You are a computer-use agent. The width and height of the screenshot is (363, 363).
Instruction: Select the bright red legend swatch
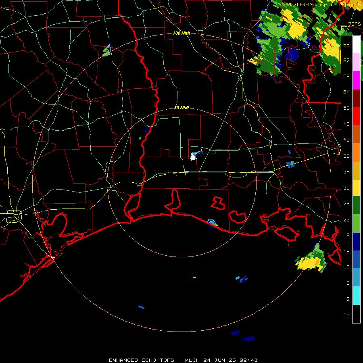tap(356, 116)
